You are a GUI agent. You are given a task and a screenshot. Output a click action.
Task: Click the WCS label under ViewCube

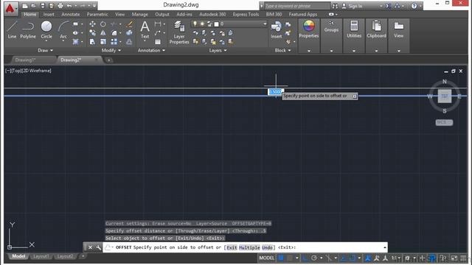[444, 122]
